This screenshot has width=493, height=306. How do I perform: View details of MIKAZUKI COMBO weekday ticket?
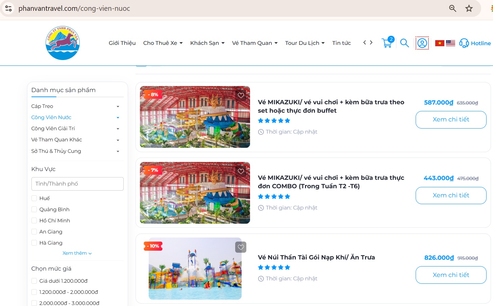point(451,195)
